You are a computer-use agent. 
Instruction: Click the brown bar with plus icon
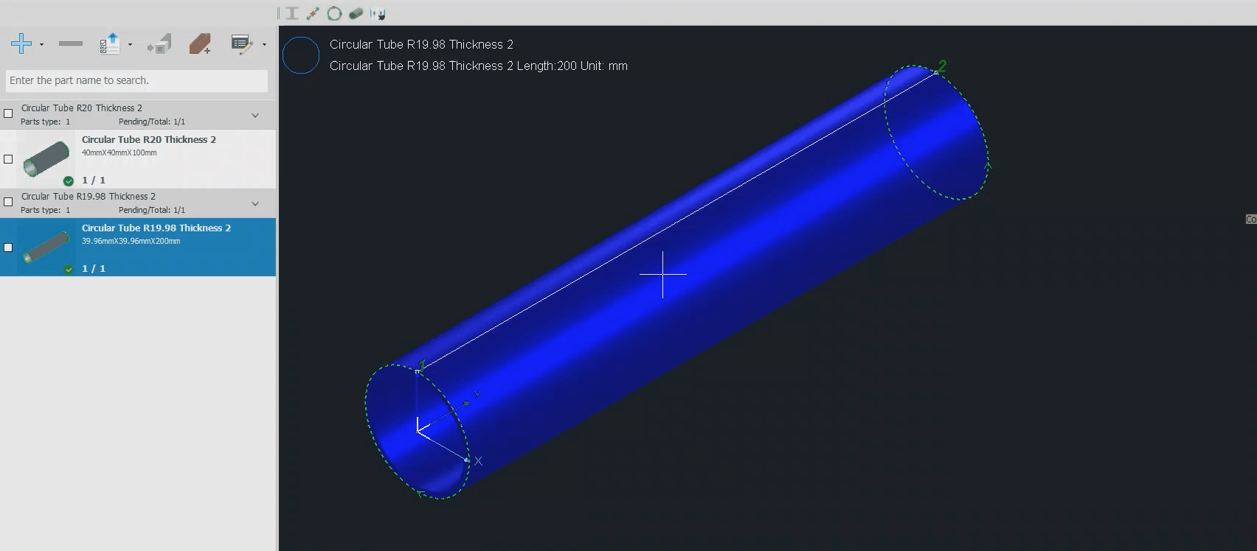point(200,44)
